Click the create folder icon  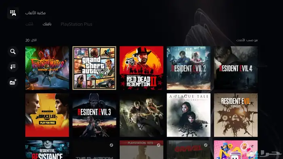pos(13,82)
